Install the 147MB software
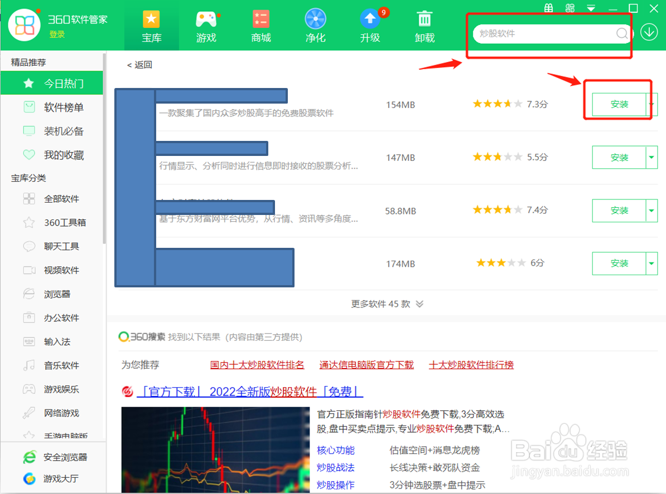Image resolution: width=666 pixels, height=494 pixels. [619, 157]
